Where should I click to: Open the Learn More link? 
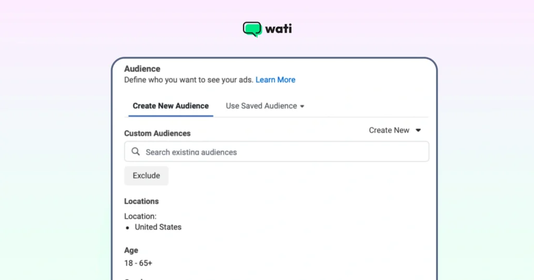275,80
